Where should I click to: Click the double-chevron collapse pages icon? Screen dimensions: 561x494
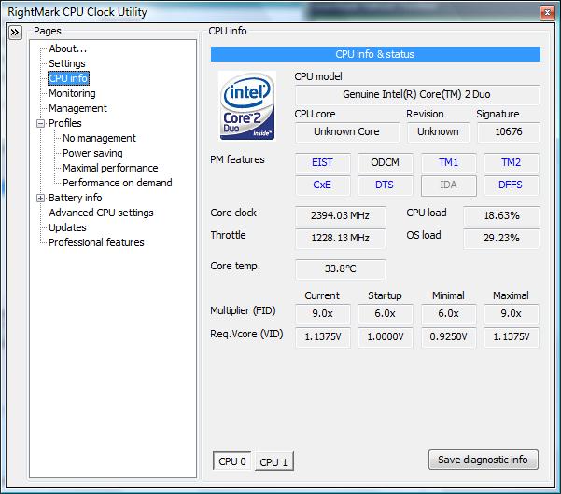click(x=15, y=33)
